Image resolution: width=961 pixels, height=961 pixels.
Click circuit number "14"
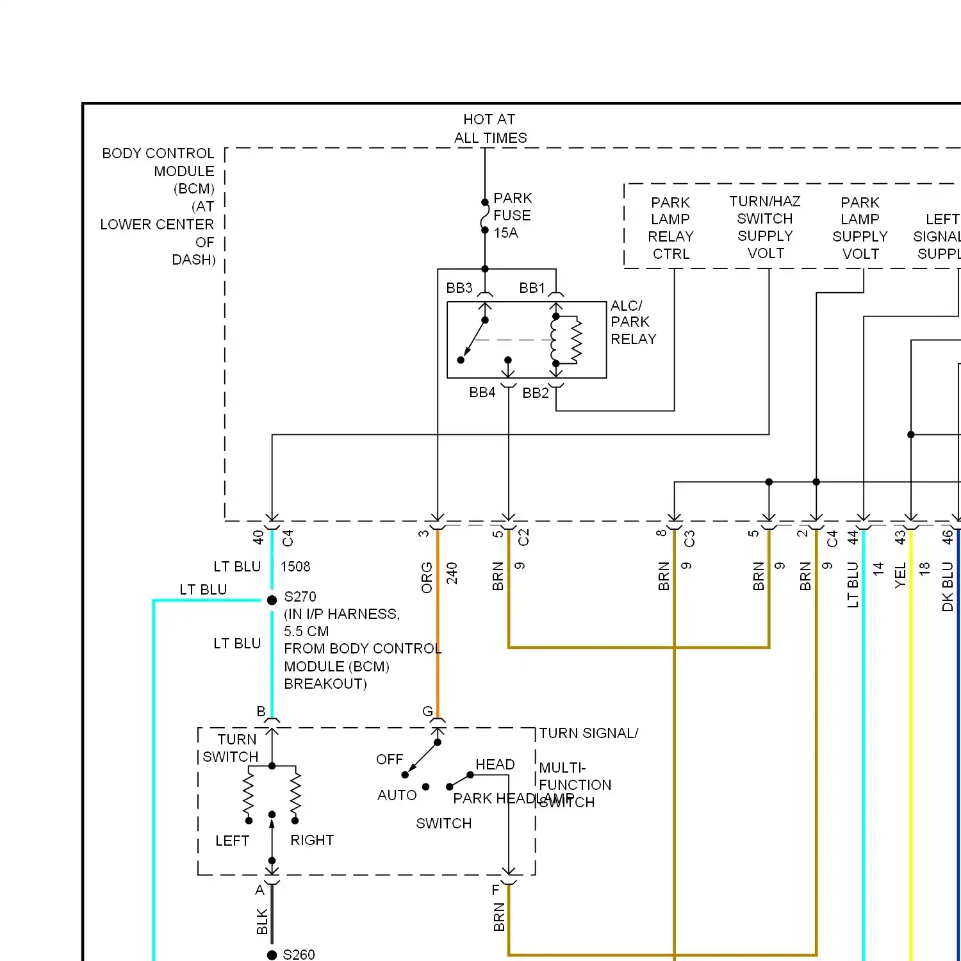(x=878, y=568)
